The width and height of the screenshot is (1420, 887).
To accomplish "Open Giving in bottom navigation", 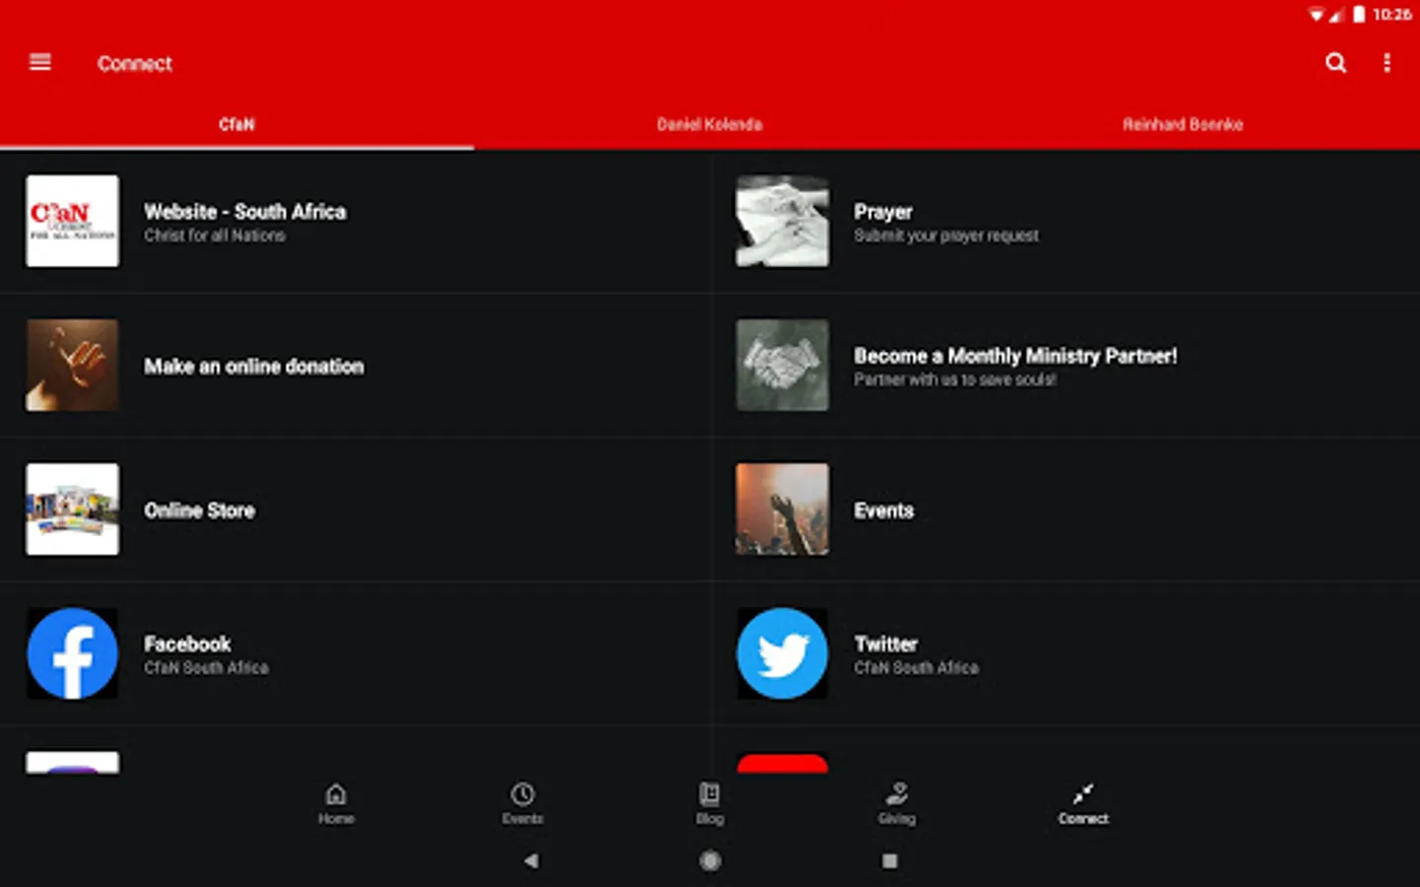I will click(896, 803).
